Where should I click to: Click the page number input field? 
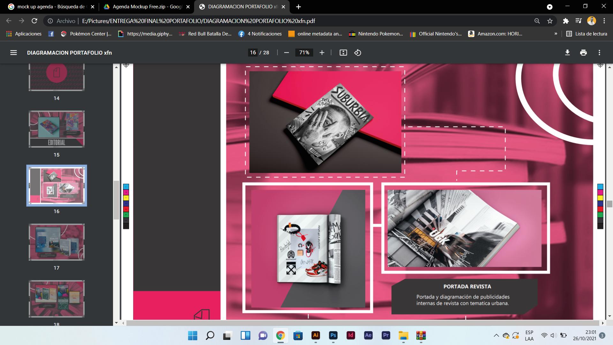[x=253, y=53]
